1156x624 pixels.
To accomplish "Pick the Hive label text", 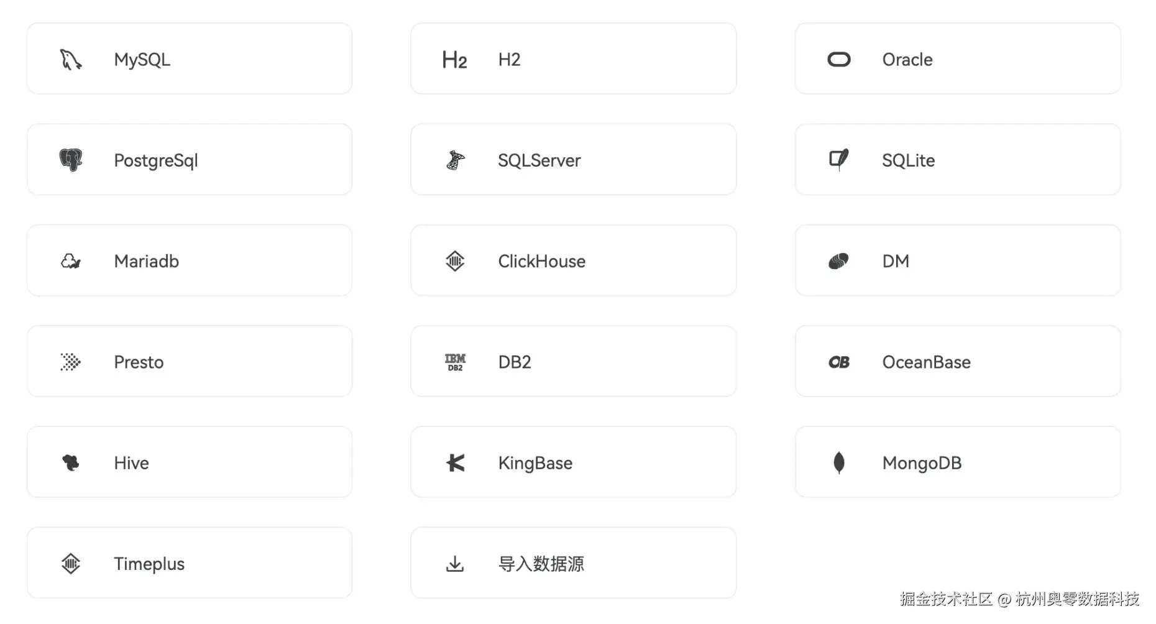I will click(x=131, y=463).
